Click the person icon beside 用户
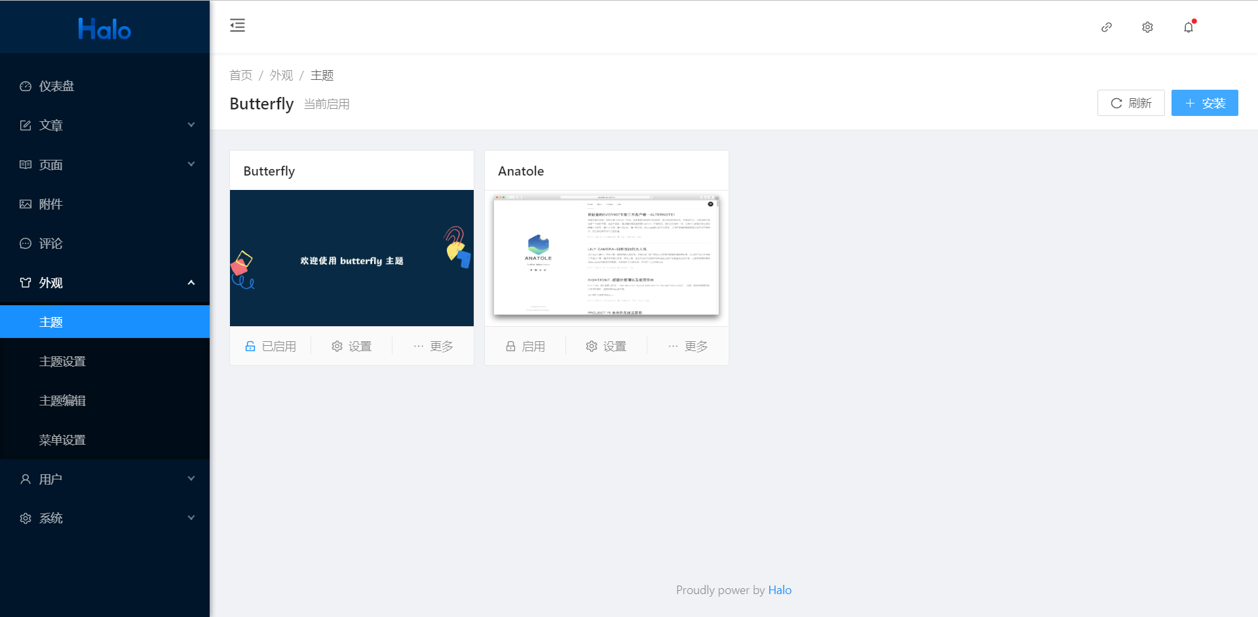The image size is (1258, 617). [26, 479]
